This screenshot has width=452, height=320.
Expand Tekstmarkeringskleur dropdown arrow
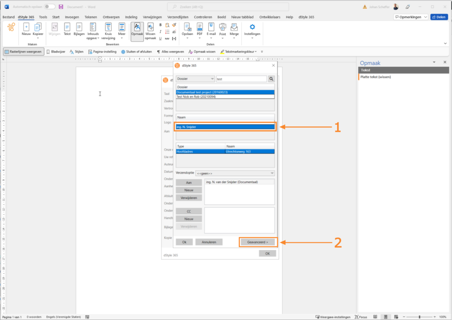256,52
